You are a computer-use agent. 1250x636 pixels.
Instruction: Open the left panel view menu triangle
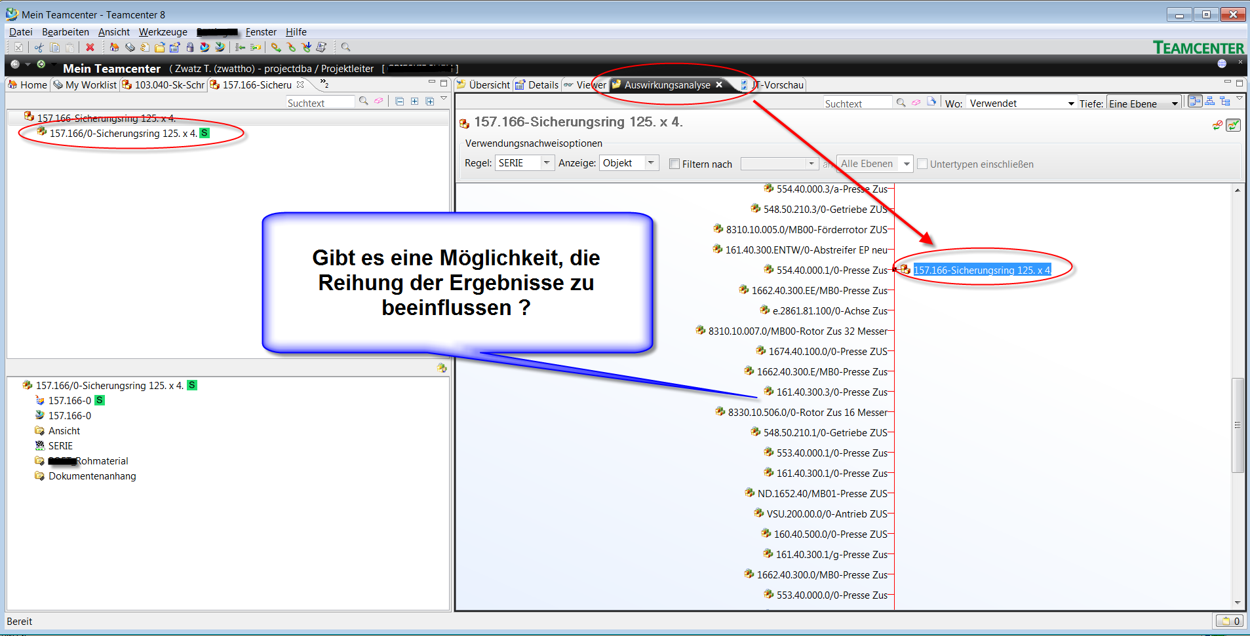point(444,99)
